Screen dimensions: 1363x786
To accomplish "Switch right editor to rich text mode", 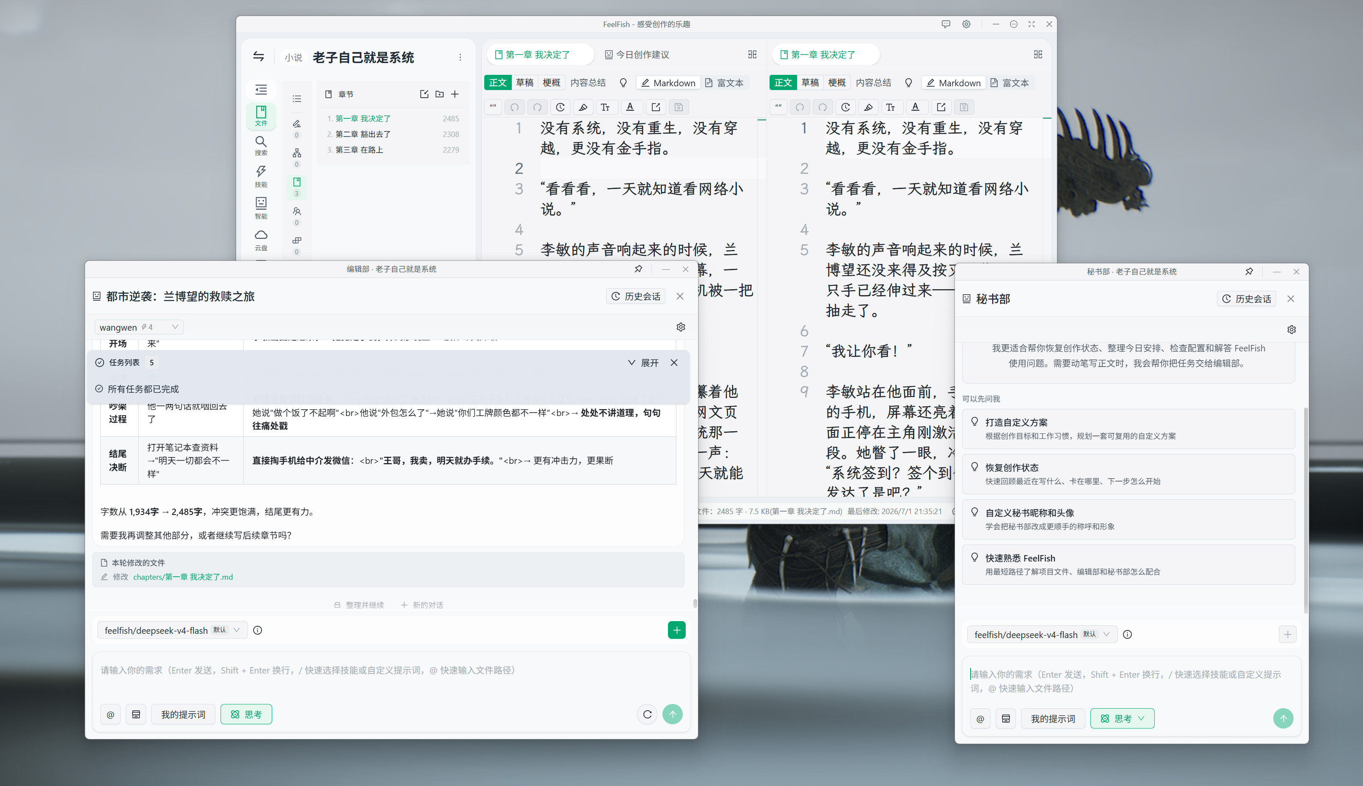I will point(1010,82).
